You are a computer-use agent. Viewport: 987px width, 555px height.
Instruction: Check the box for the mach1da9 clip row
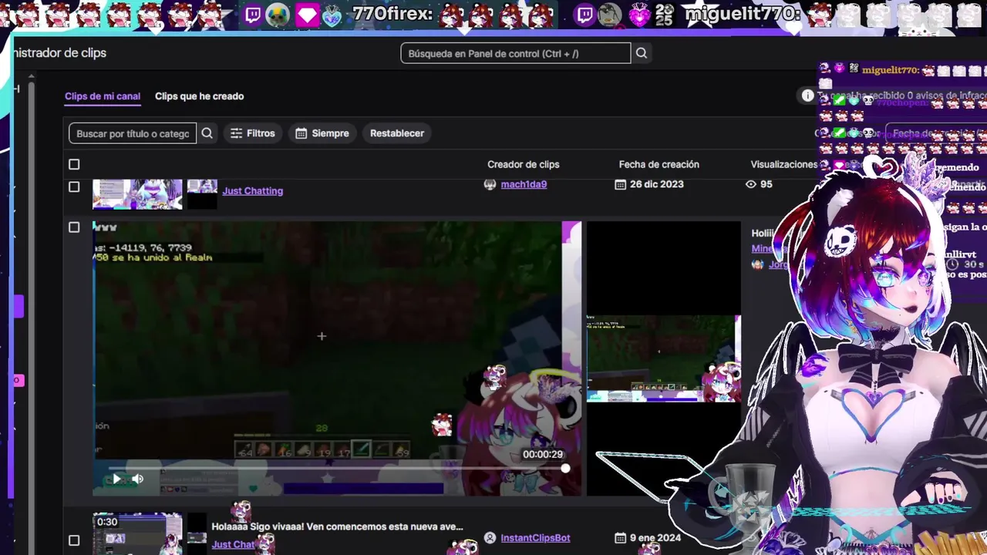click(74, 187)
